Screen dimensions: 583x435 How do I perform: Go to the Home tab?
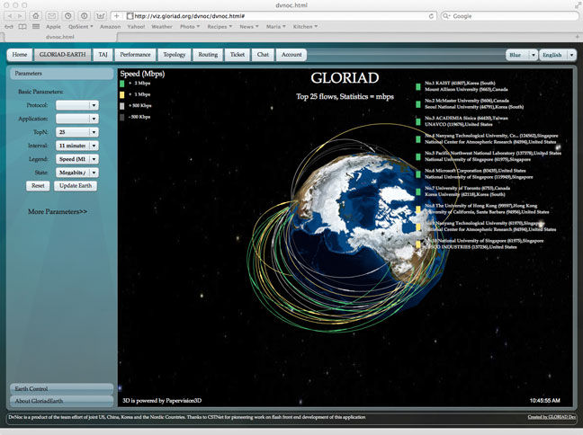[20, 55]
